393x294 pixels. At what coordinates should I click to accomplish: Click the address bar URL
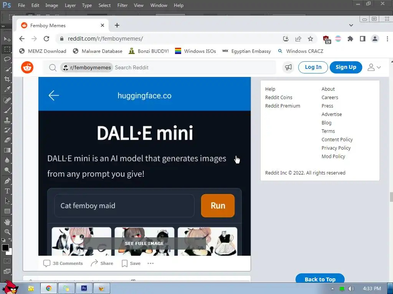(105, 39)
